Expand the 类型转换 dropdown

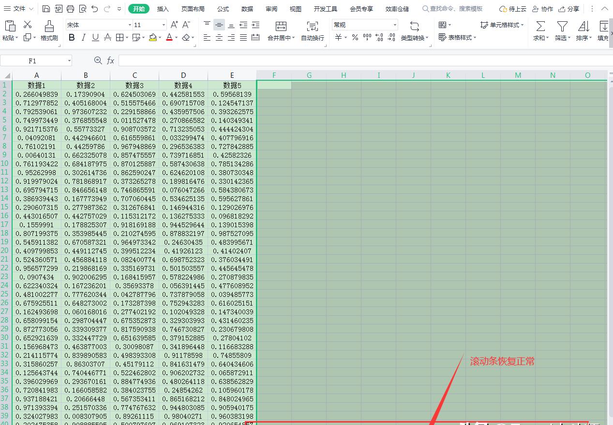coord(427,38)
